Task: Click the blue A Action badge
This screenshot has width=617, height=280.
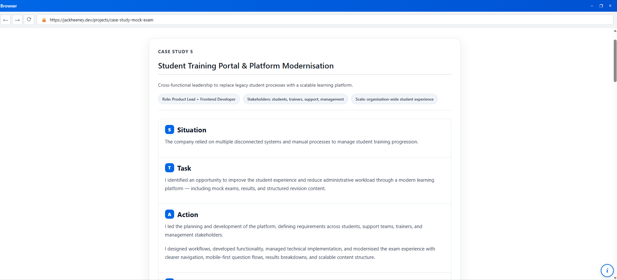Action: pyautogui.click(x=169, y=214)
